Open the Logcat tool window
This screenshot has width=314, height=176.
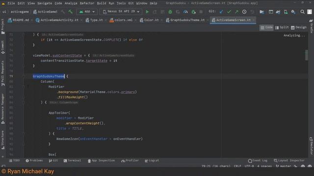(x=152, y=161)
